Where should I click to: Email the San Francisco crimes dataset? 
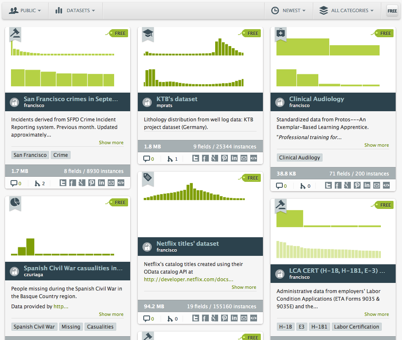point(111,183)
